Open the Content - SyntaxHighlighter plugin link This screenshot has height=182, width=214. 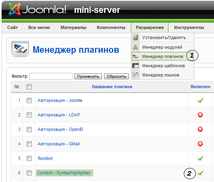coord(64,173)
